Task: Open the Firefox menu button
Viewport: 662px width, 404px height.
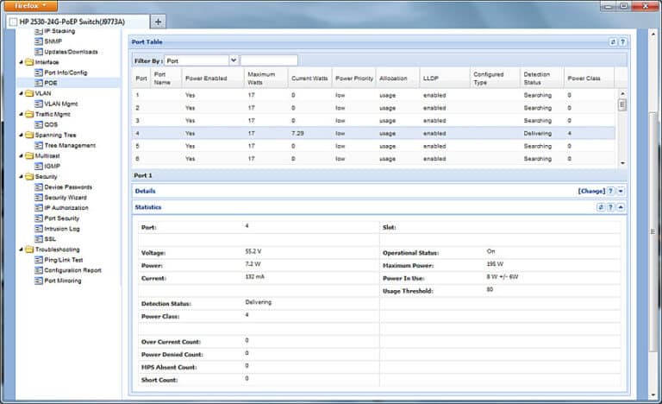Action: click(30, 5)
